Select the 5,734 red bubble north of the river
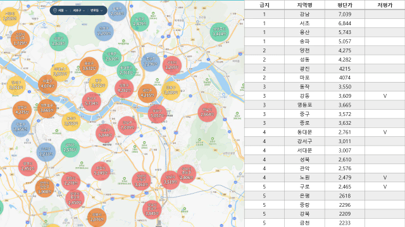Screen dimensions: 405x227 coord(91,102)
